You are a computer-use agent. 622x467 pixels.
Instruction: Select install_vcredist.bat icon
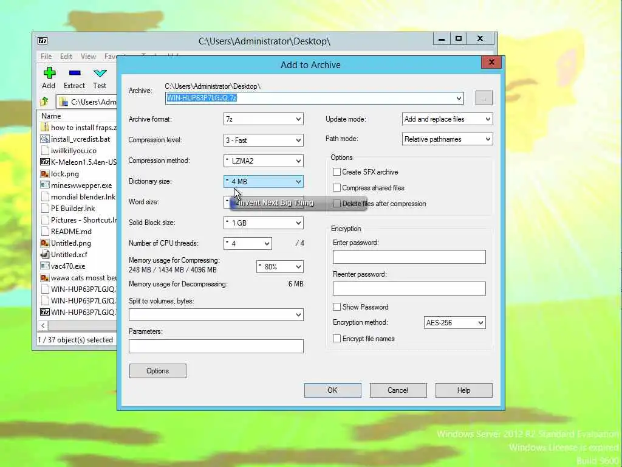click(x=45, y=139)
